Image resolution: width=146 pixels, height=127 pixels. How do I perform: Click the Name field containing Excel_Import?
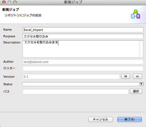(83, 30)
